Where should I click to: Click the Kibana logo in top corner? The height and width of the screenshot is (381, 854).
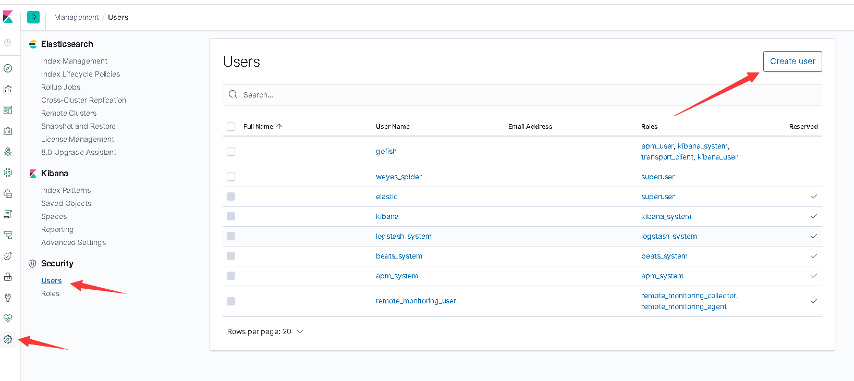8,17
